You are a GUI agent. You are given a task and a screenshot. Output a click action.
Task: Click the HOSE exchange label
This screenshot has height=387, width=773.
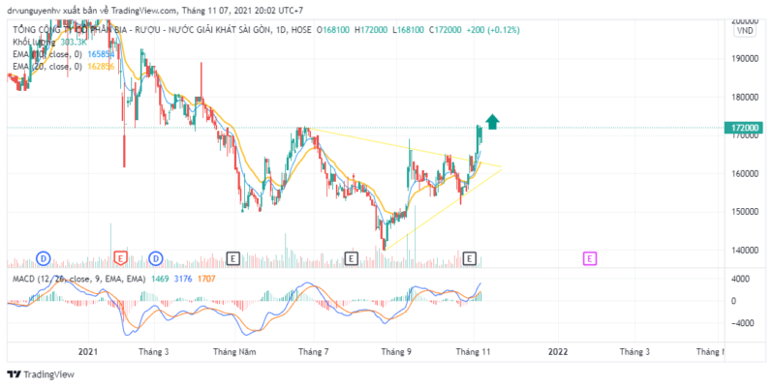300,30
